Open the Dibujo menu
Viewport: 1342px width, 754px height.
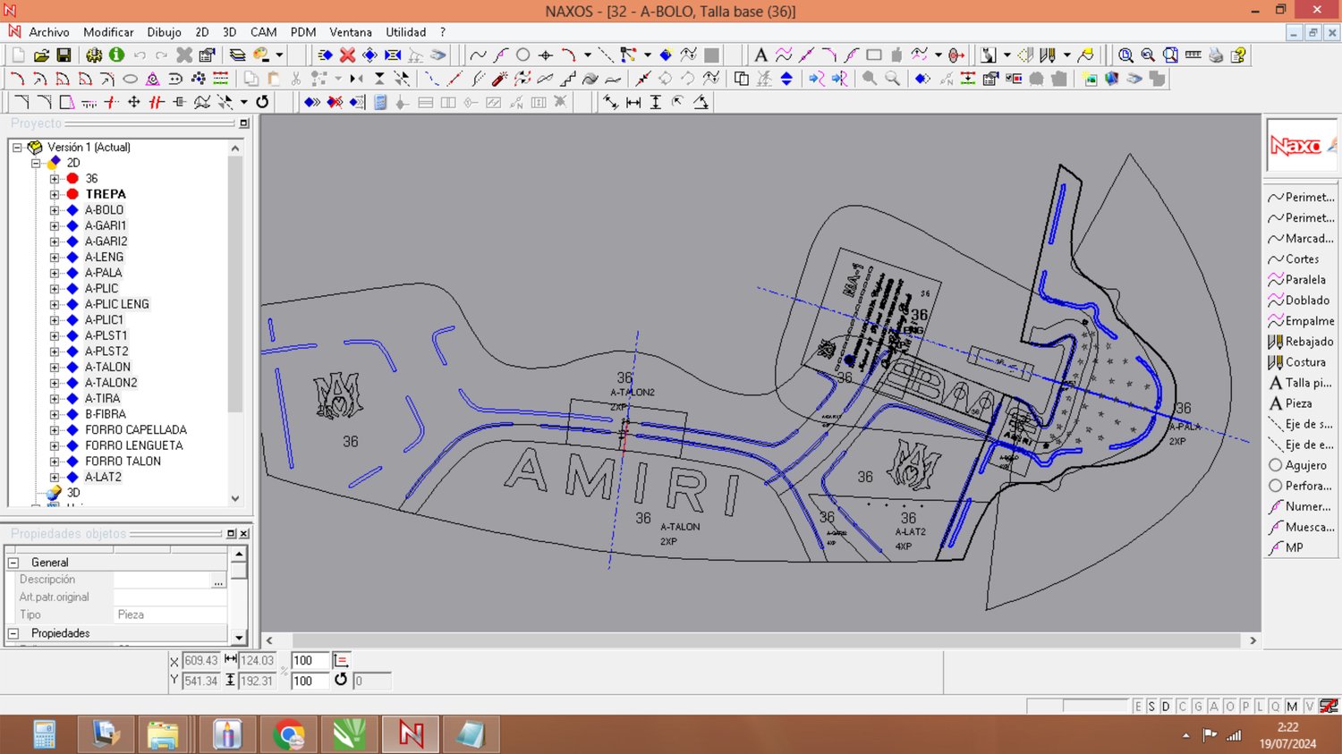pyautogui.click(x=164, y=32)
